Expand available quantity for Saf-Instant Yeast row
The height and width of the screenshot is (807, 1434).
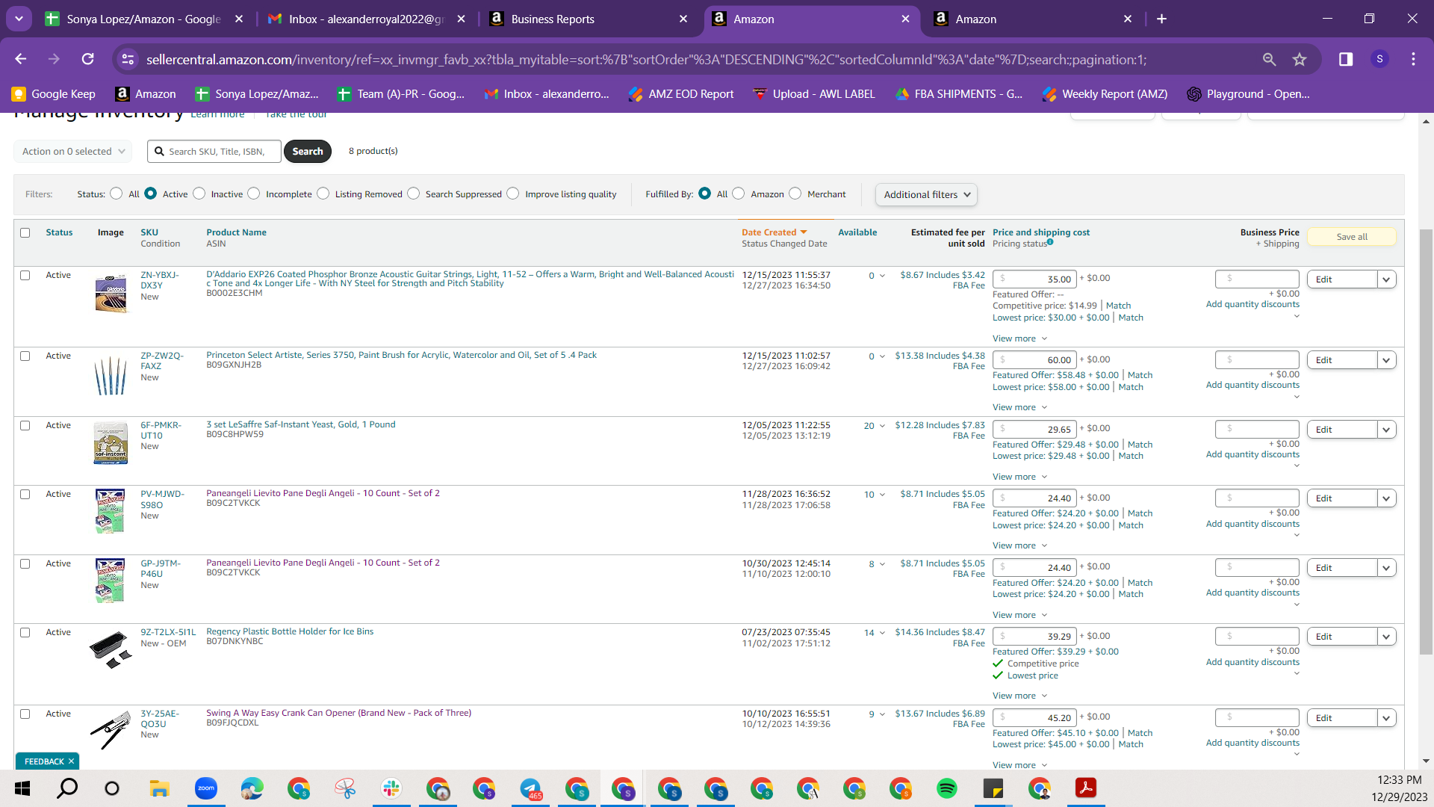882,426
